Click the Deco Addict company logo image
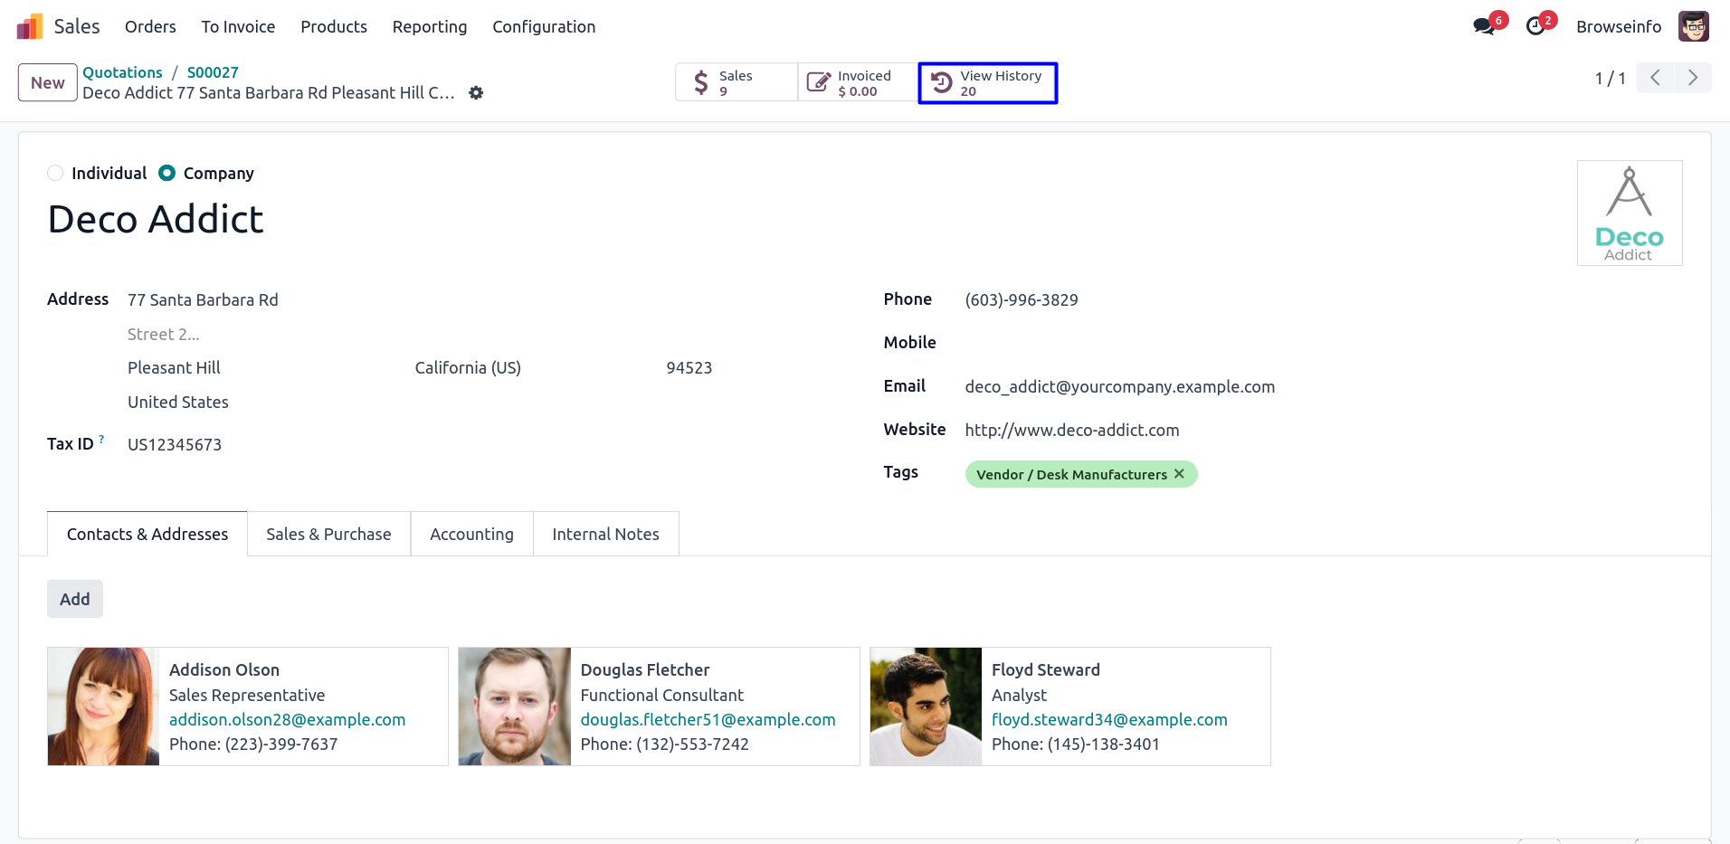The image size is (1730, 844). coord(1629,213)
